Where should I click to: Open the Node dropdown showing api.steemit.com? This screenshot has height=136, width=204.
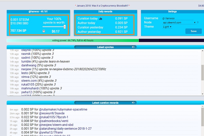[179, 23]
